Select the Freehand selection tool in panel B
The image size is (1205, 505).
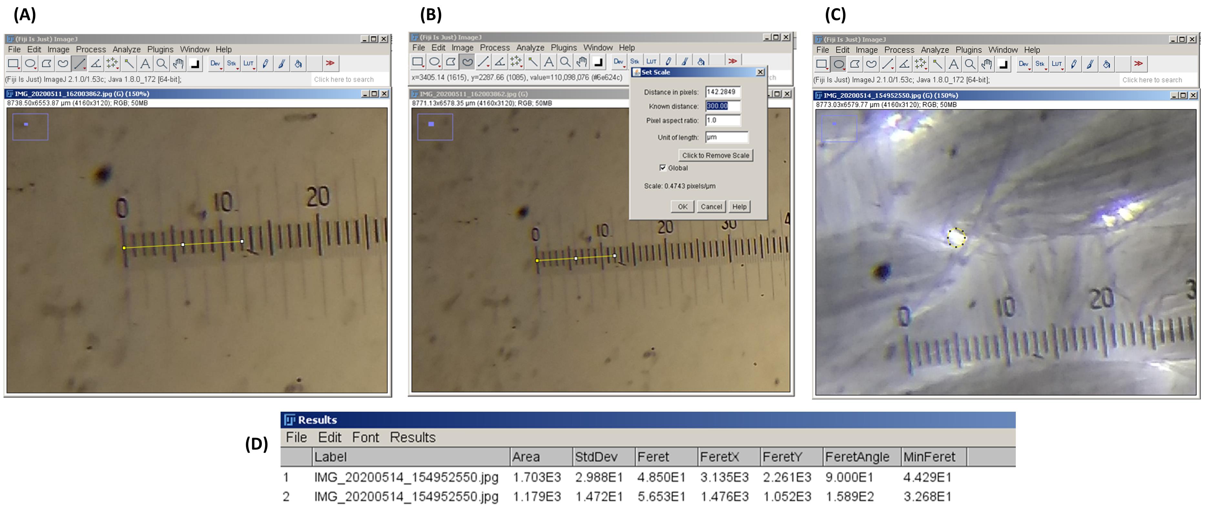pyautogui.click(x=467, y=62)
